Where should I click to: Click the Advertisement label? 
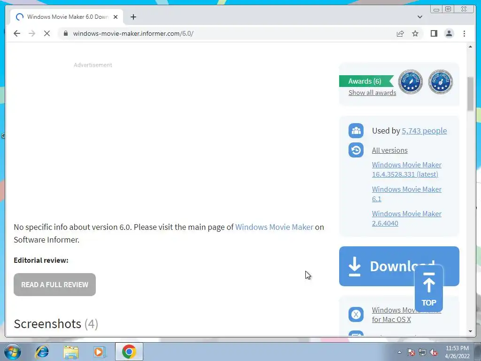[x=93, y=65]
